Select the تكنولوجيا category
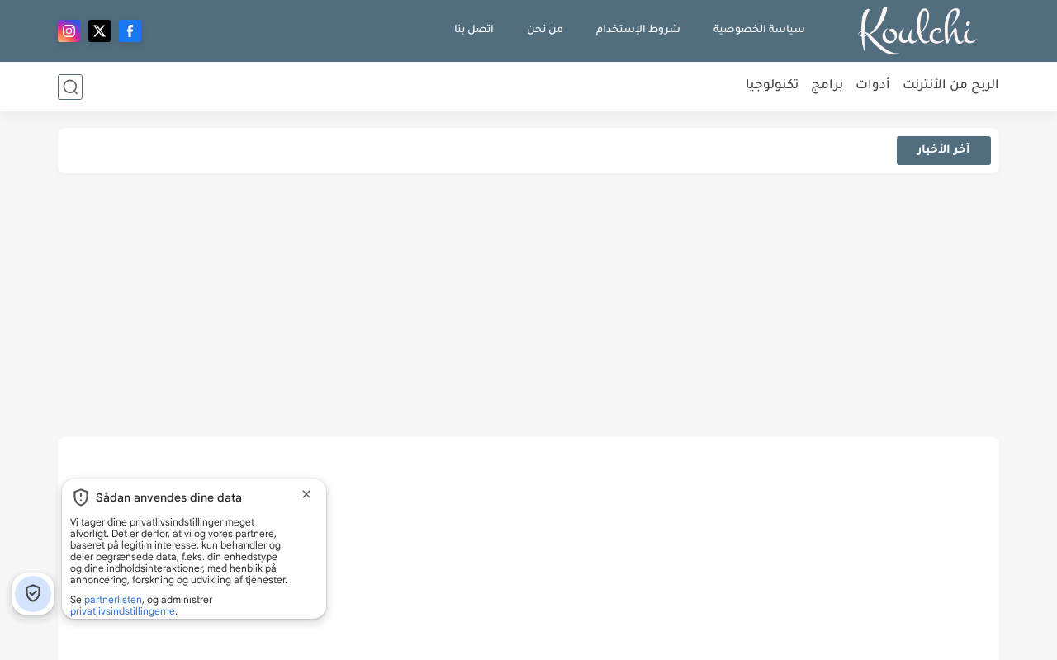The height and width of the screenshot is (660, 1057). click(x=772, y=85)
